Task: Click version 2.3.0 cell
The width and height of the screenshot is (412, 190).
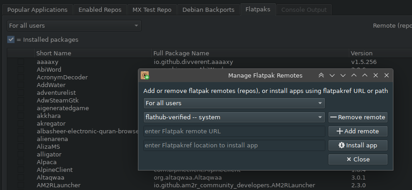Action: 358,185
